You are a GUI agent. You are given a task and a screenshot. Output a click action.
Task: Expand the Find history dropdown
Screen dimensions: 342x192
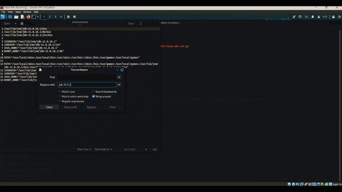coord(119,77)
